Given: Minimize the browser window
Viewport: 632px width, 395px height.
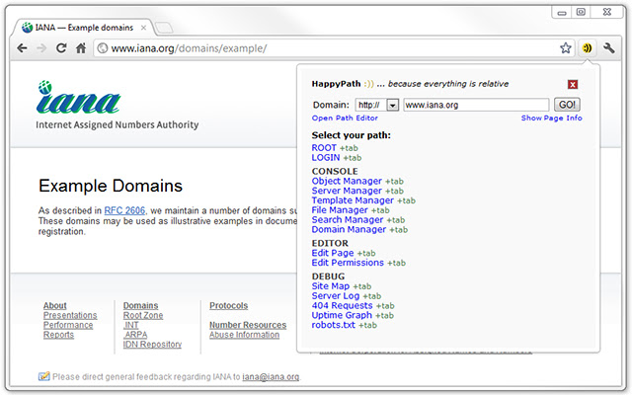Looking at the screenshot, I should pyautogui.click(x=562, y=13).
